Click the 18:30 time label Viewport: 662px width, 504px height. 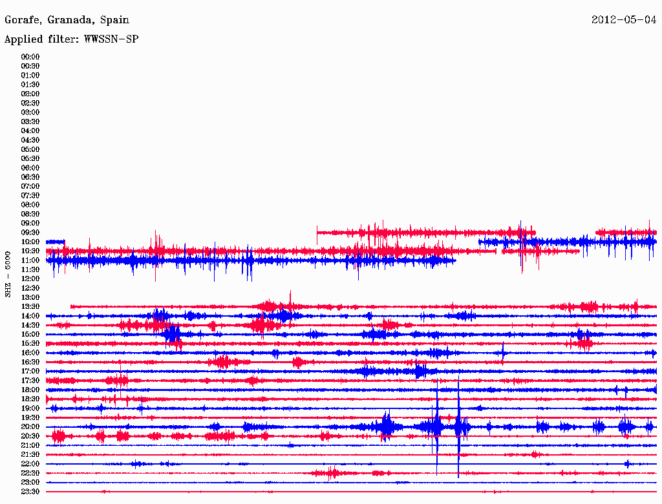[30, 399]
